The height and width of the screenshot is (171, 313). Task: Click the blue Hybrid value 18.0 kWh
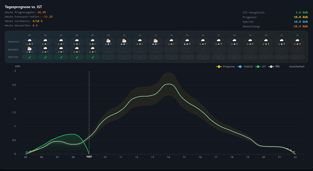(x=301, y=22)
